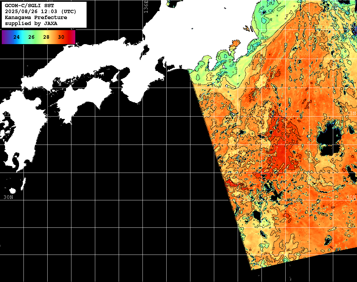Screen dimensions: 357x282
Task: Click the 28 label on the temperature color bar
Action: point(46,37)
